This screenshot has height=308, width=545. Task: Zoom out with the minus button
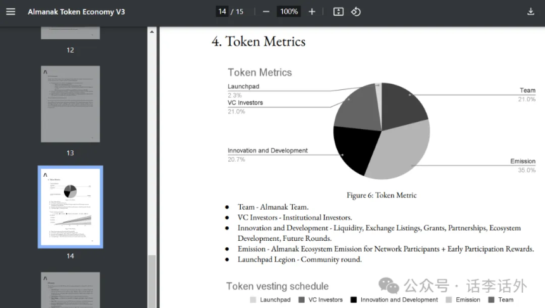(266, 11)
